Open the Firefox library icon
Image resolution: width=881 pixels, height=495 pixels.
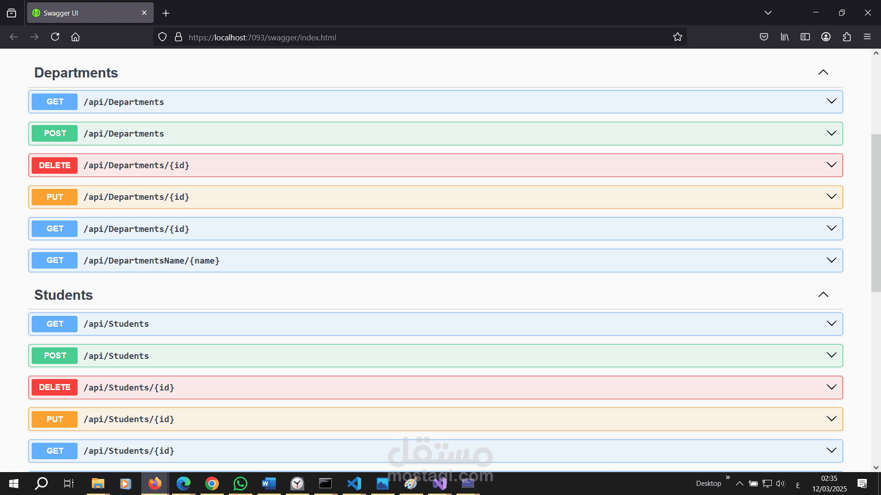(x=785, y=37)
